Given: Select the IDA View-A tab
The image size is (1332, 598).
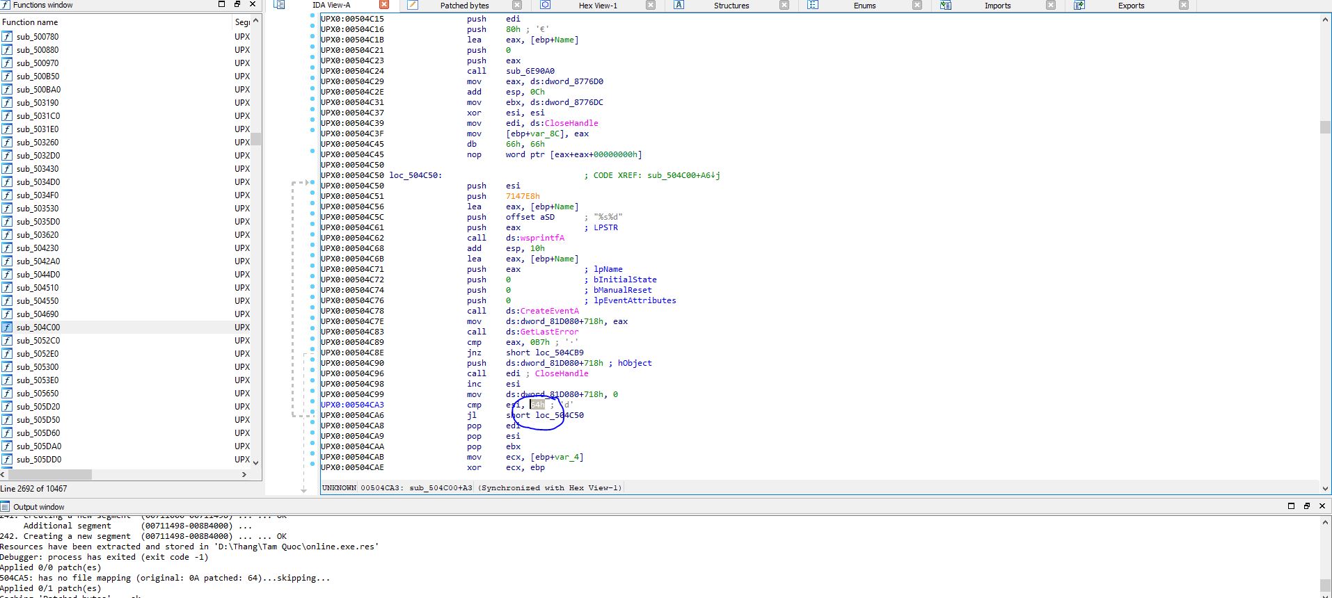Looking at the screenshot, I should [x=331, y=5].
